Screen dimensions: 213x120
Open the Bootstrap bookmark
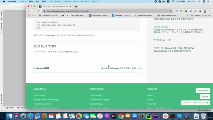(99, 15)
